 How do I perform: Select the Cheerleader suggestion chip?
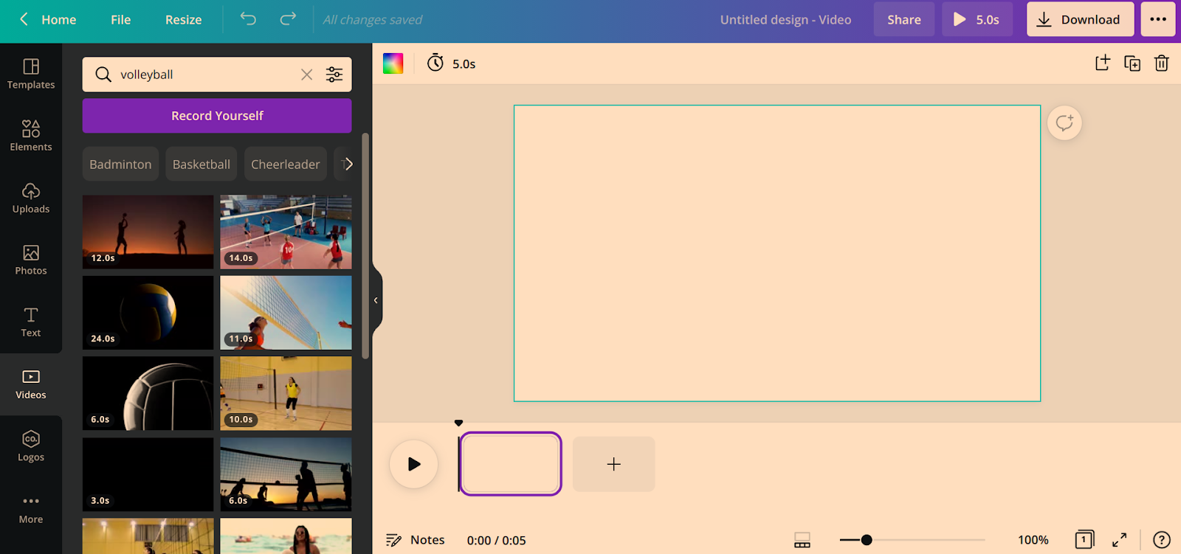(285, 165)
